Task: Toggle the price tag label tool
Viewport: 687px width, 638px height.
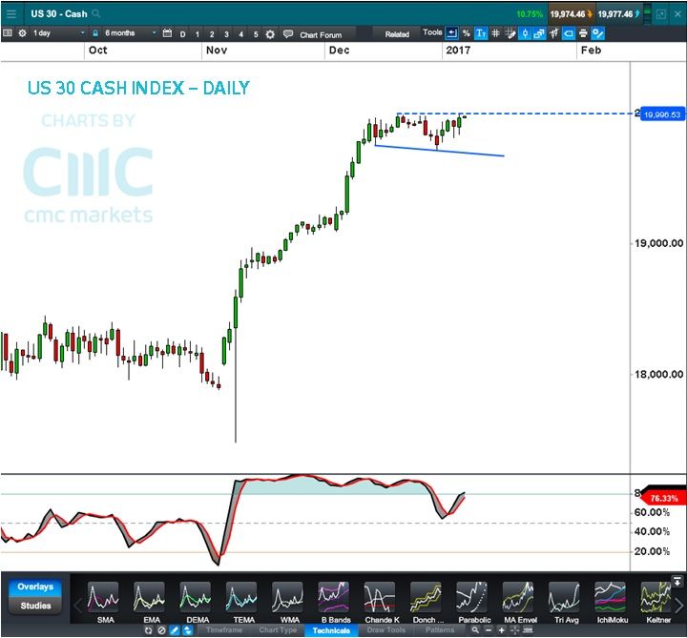Action: [x=569, y=32]
